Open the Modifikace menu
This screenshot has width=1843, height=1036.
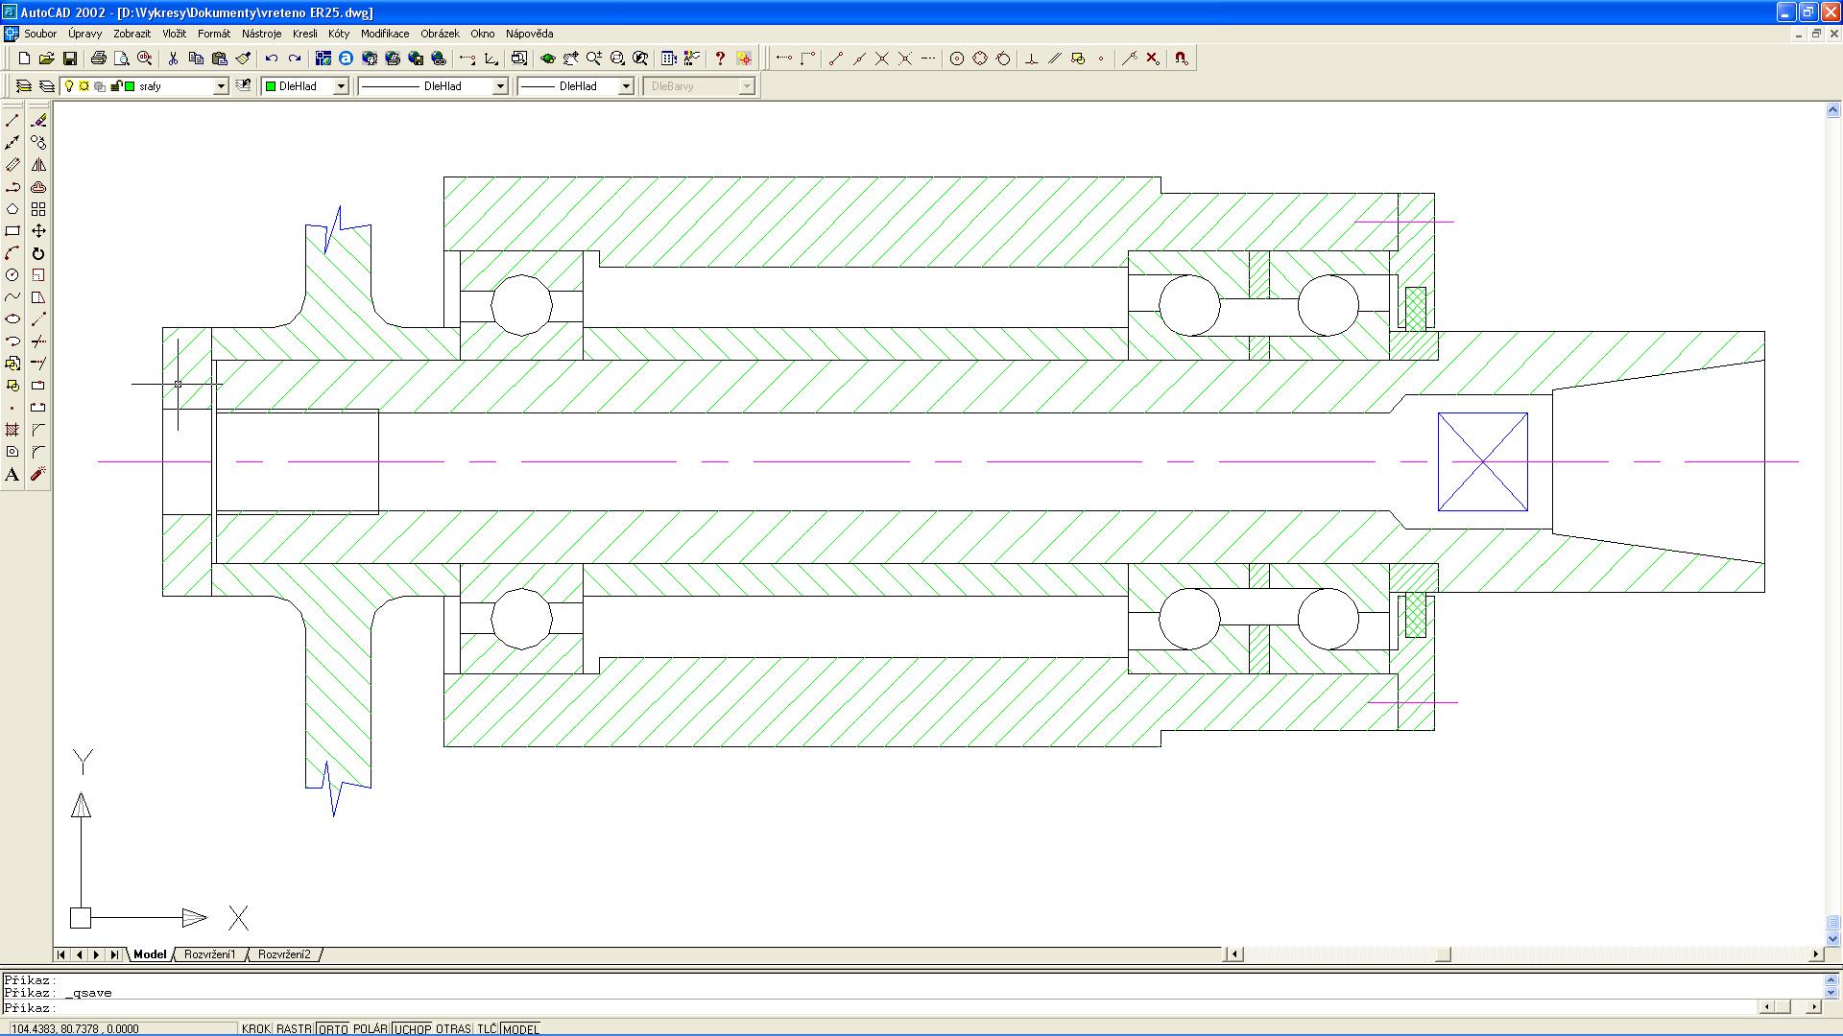pos(384,34)
